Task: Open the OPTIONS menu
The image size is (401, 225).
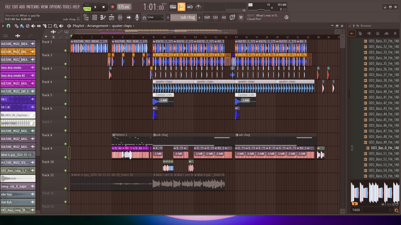Action: coord(55,7)
